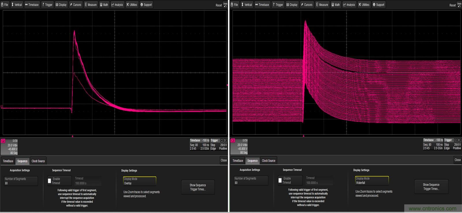The image size is (462, 213).
Task: Click the trigger position marker below the left waveform grid
Action: (72, 136)
